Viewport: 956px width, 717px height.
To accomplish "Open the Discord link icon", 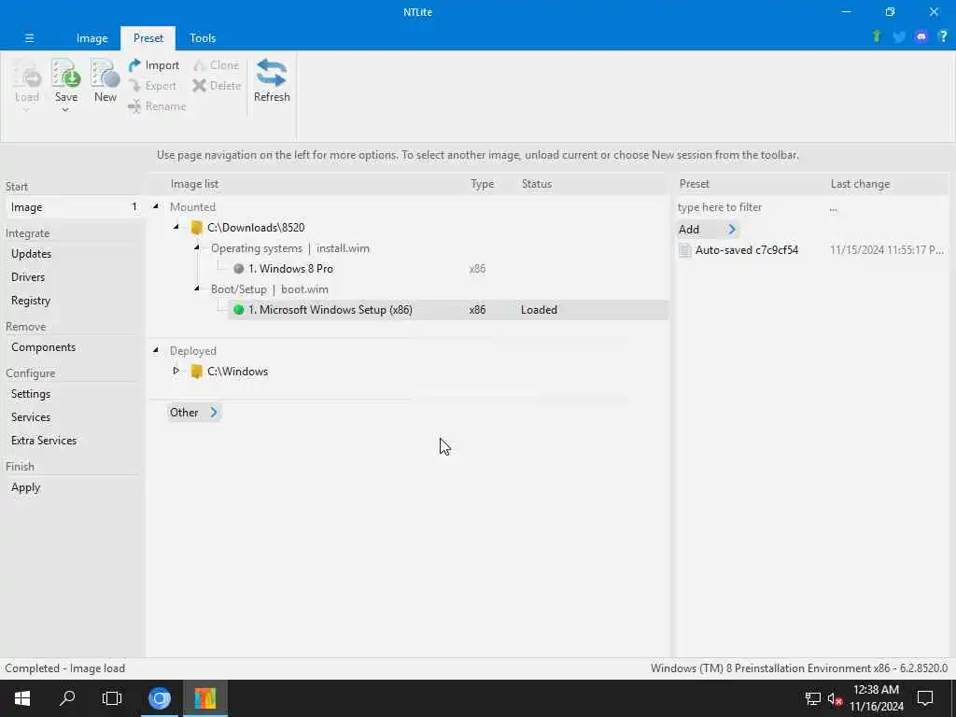I will tap(921, 37).
